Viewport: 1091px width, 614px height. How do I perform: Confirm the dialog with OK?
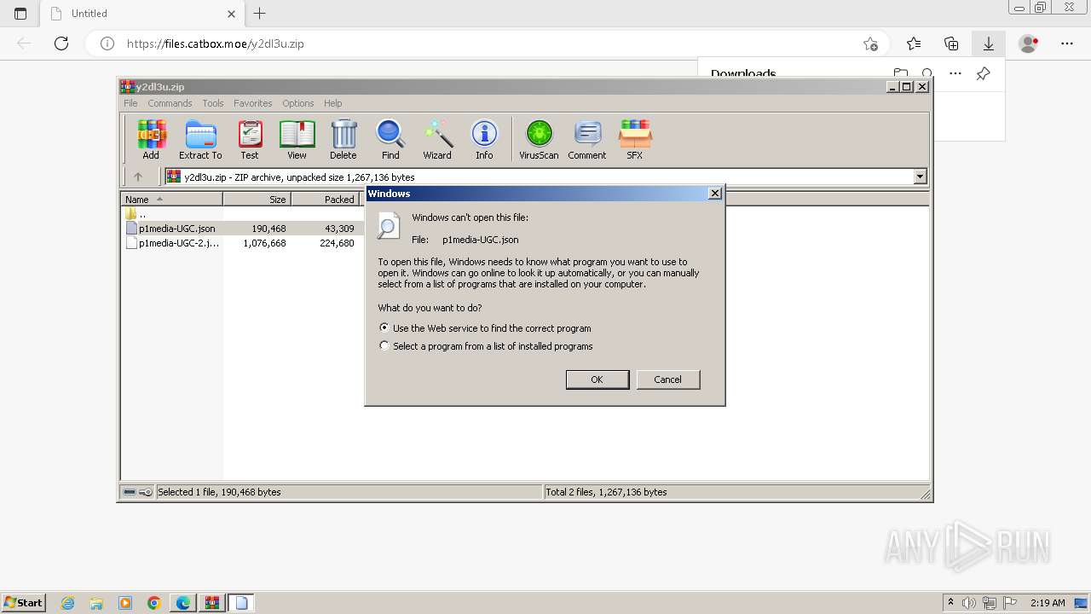click(x=597, y=379)
